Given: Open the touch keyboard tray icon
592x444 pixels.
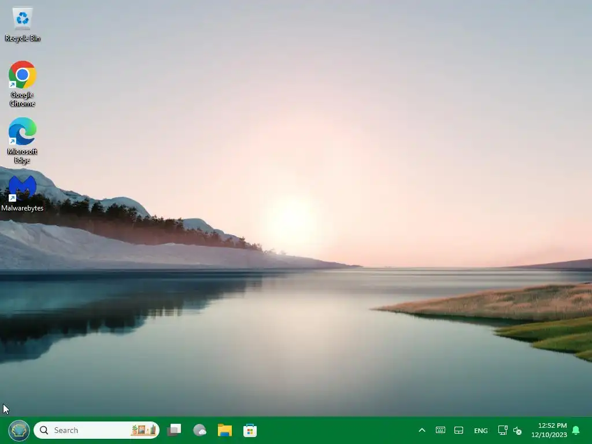Looking at the screenshot, I should 440,430.
